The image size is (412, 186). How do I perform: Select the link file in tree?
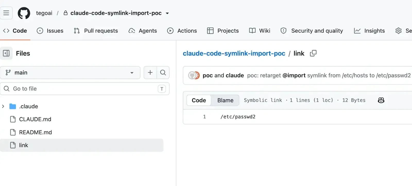click(x=82, y=145)
